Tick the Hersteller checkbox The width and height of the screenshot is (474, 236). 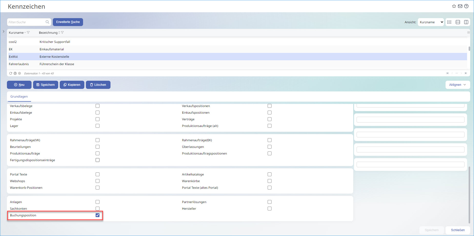coord(269,209)
